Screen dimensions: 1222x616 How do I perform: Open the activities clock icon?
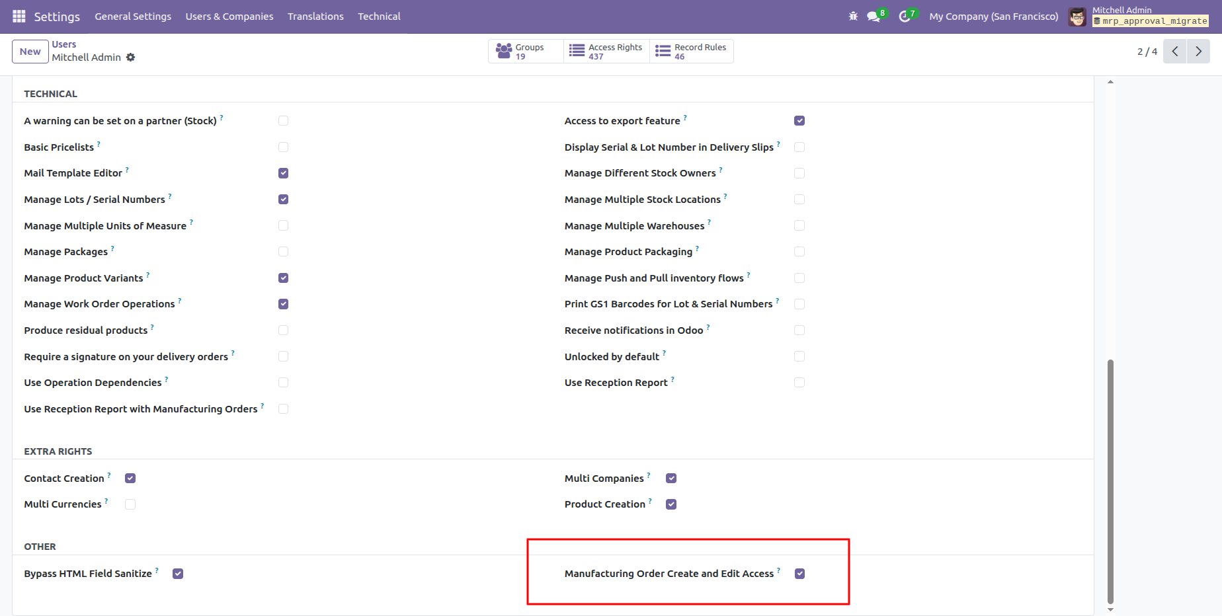905,17
